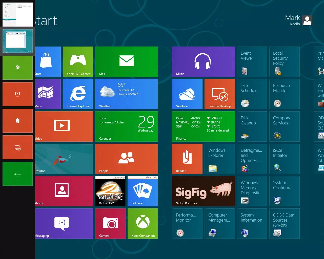Image resolution: width=324 pixels, height=259 pixels.
Task: Open the Finance stock tile
Action: (x=204, y=126)
